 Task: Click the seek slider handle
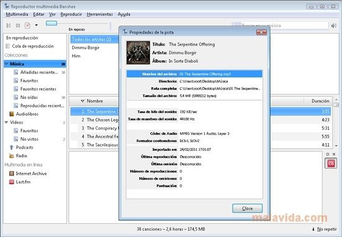click(x=52, y=24)
